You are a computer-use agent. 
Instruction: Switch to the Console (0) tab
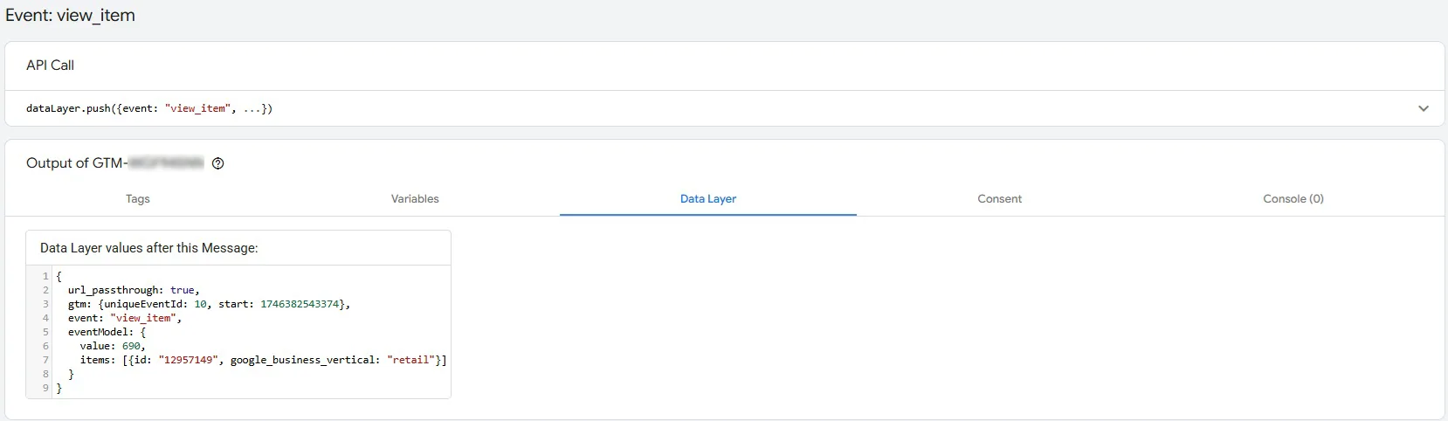(x=1293, y=199)
